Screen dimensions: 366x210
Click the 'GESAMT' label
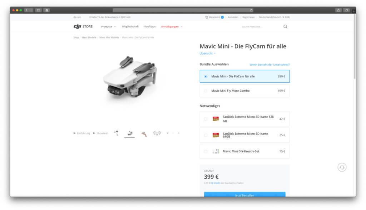[209, 171]
